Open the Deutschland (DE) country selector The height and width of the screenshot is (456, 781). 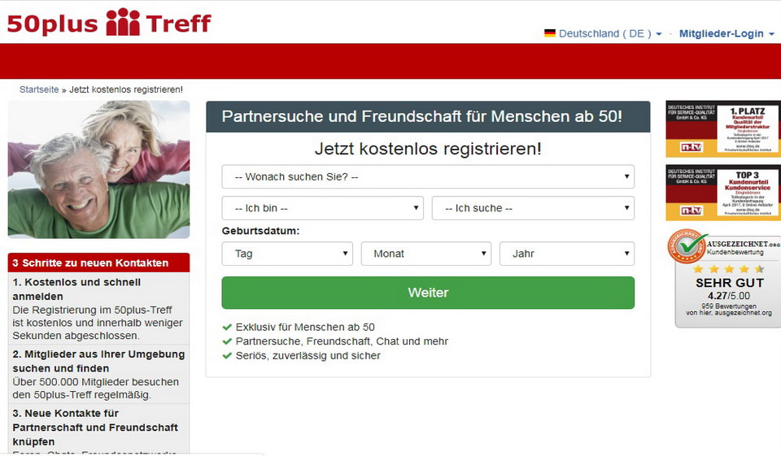pos(609,33)
